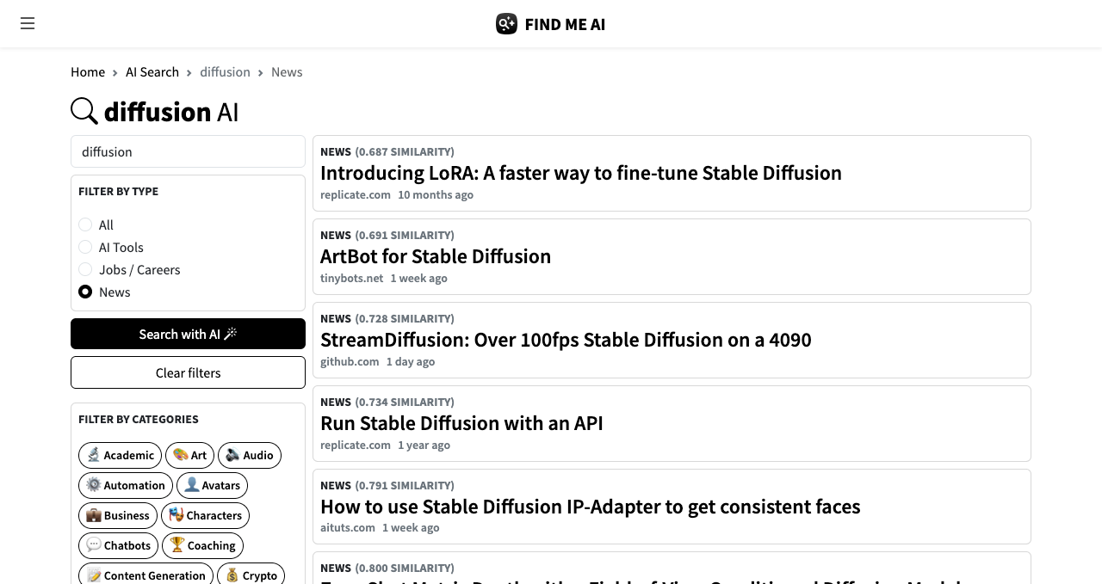Select the Academic category chip
This screenshot has width=1102, height=584.
click(x=120, y=455)
